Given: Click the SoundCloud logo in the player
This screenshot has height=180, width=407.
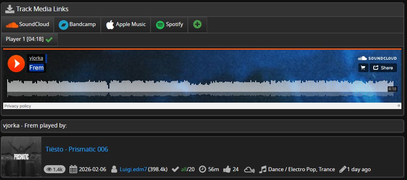Looking at the screenshot, I should point(377,59).
